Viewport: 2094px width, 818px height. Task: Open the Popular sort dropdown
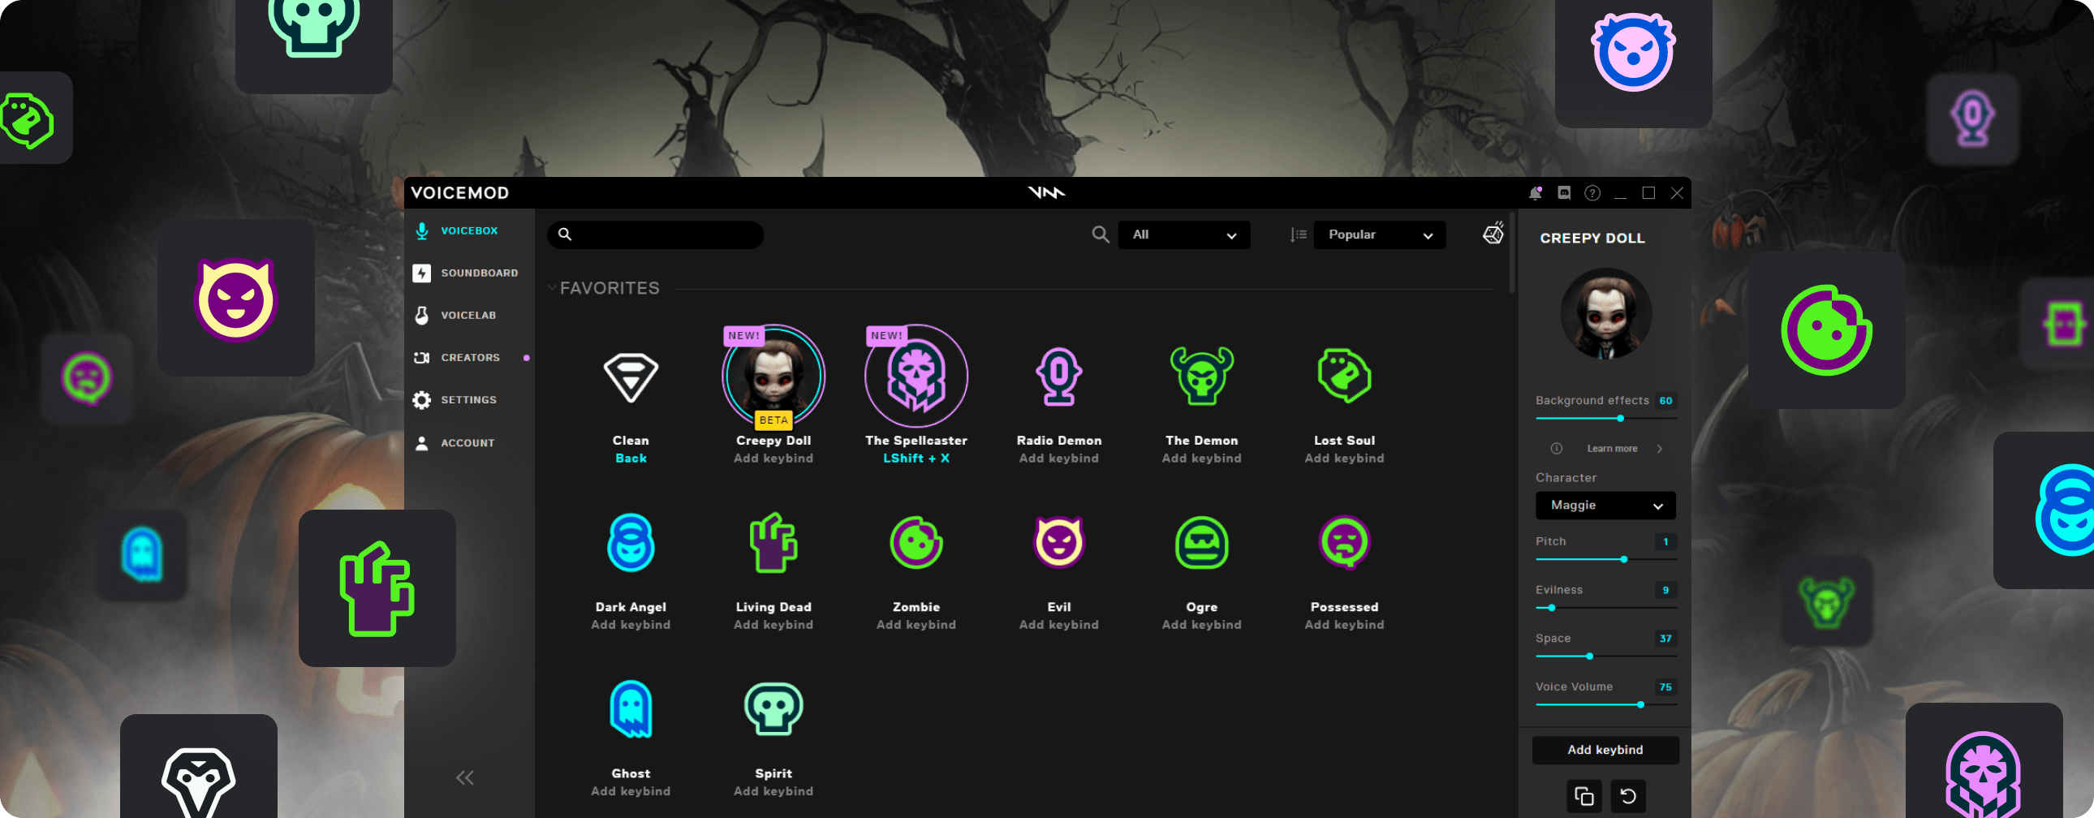click(1380, 235)
